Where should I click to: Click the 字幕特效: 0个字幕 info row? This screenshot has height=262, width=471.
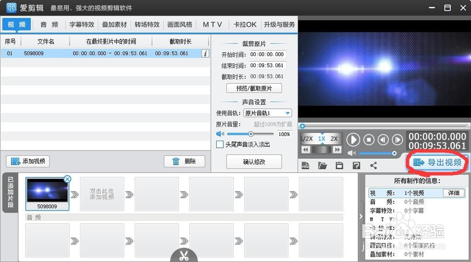(417, 210)
